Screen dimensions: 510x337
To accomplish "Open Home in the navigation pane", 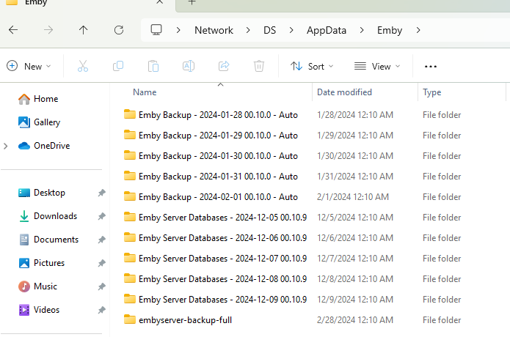I will coord(38,99).
